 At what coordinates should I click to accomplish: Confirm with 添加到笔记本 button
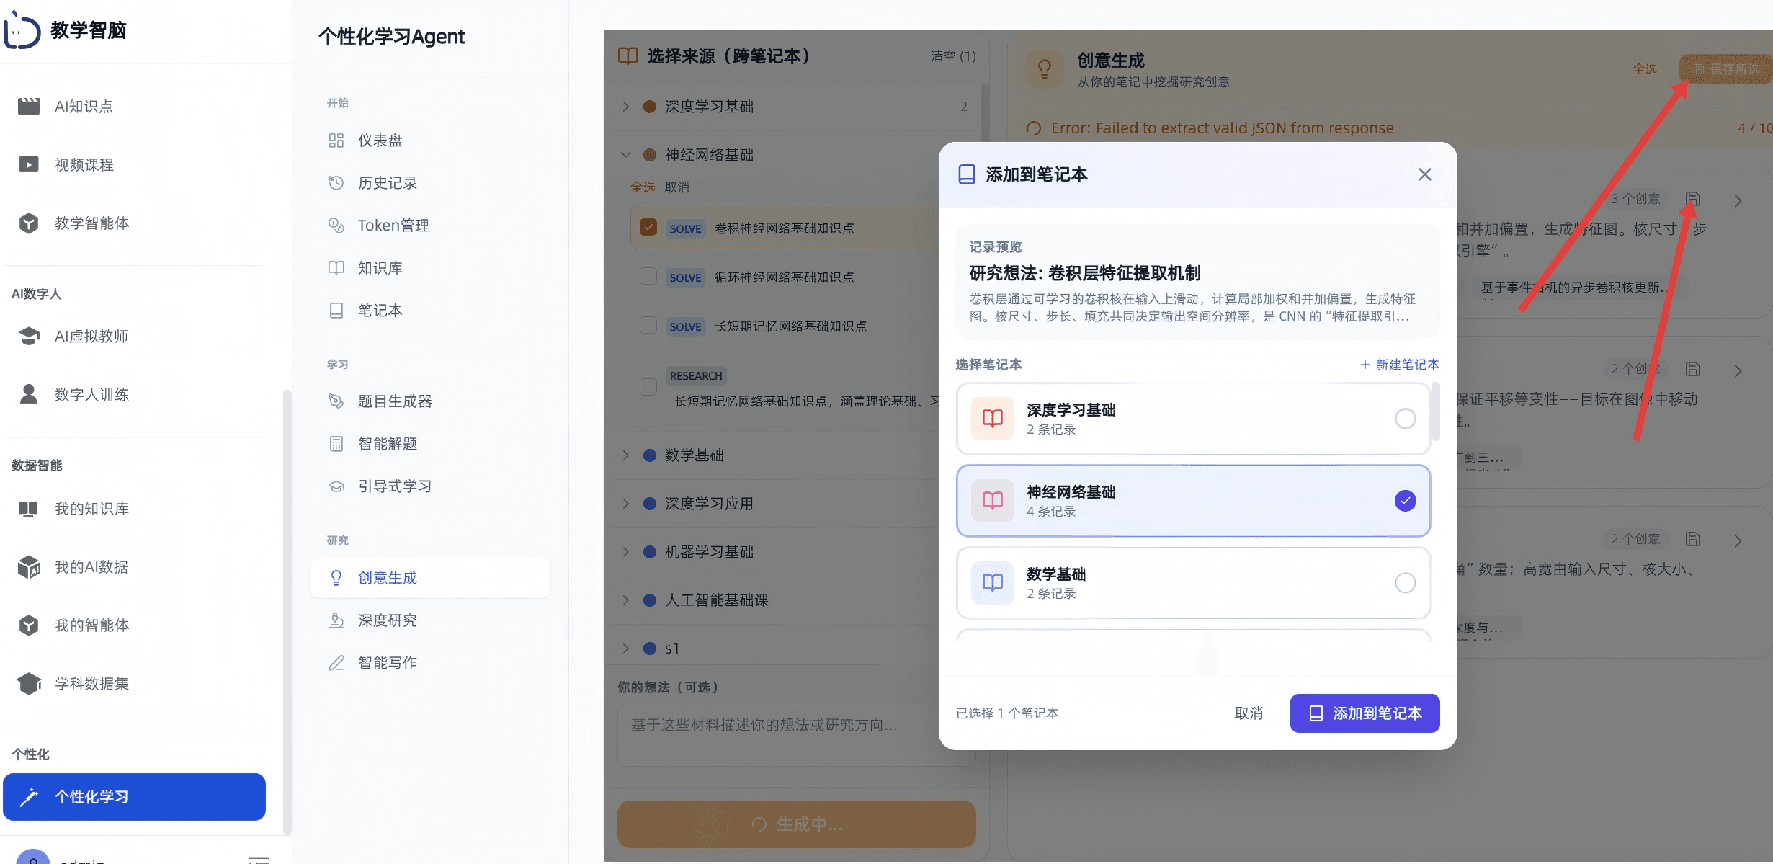(1365, 713)
